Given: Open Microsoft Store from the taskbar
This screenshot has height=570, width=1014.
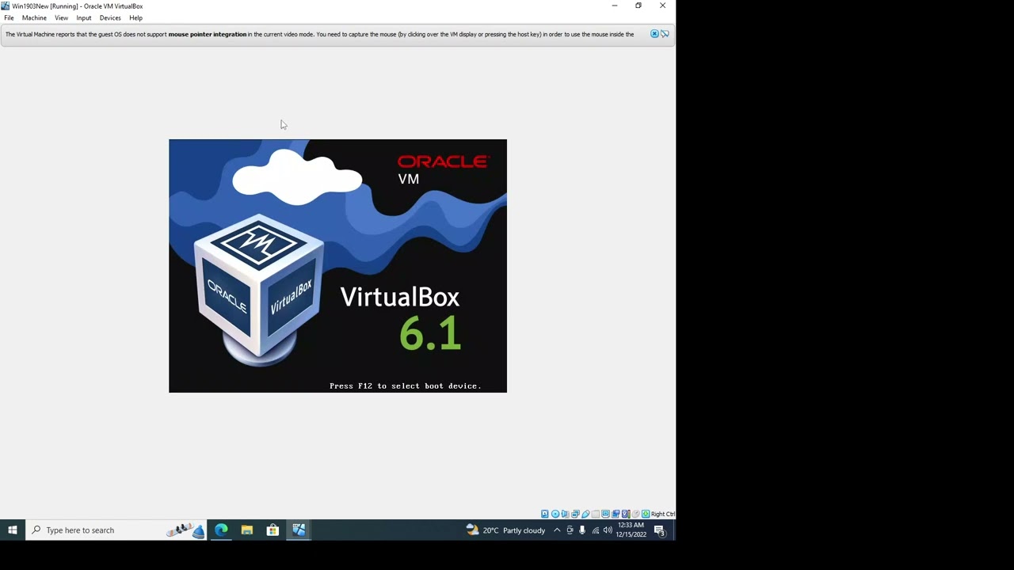Looking at the screenshot, I should click(273, 530).
